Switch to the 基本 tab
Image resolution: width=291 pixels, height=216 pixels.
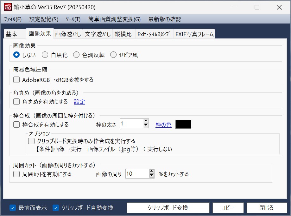(x=15, y=34)
